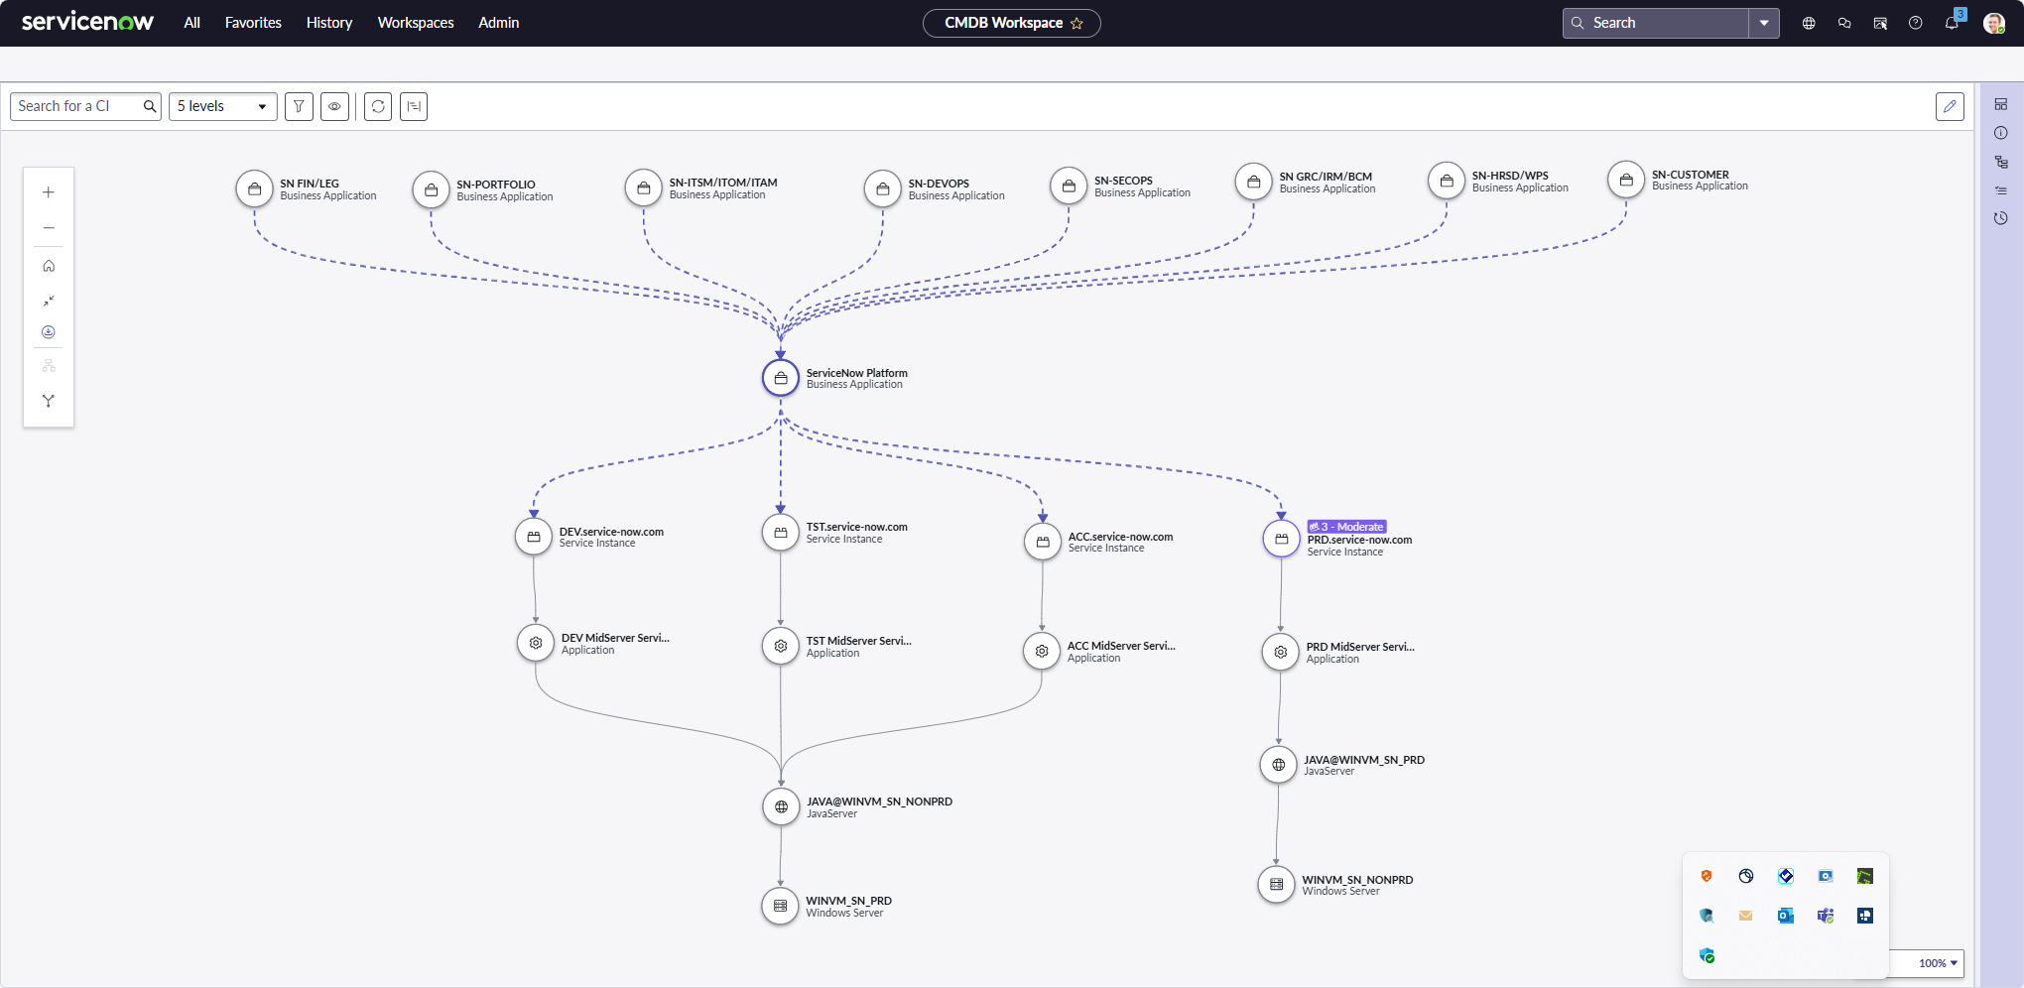
Task: Open the Admin menu
Action: tap(499, 23)
